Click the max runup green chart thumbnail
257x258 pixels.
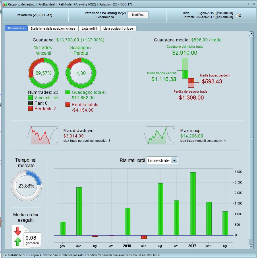[159, 135]
